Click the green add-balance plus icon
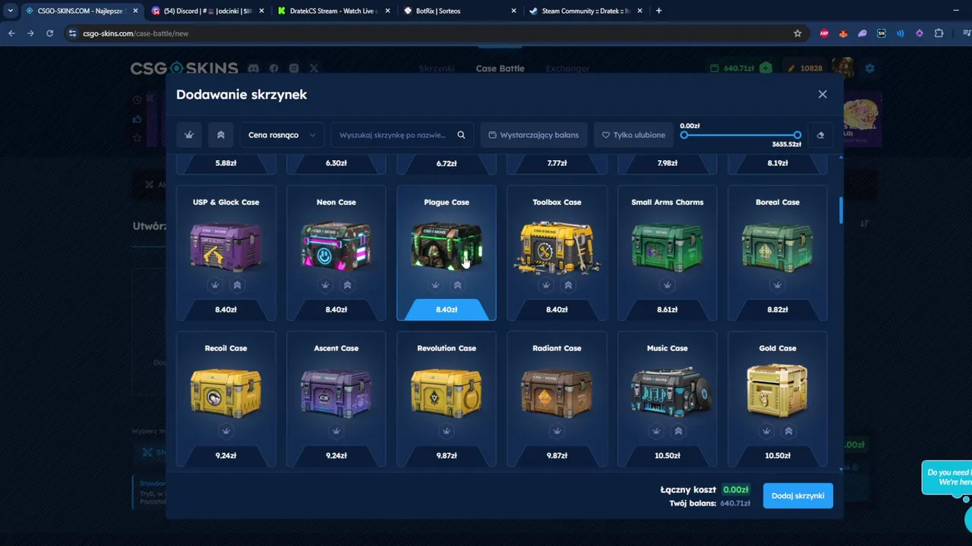The image size is (972, 546). click(x=765, y=68)
